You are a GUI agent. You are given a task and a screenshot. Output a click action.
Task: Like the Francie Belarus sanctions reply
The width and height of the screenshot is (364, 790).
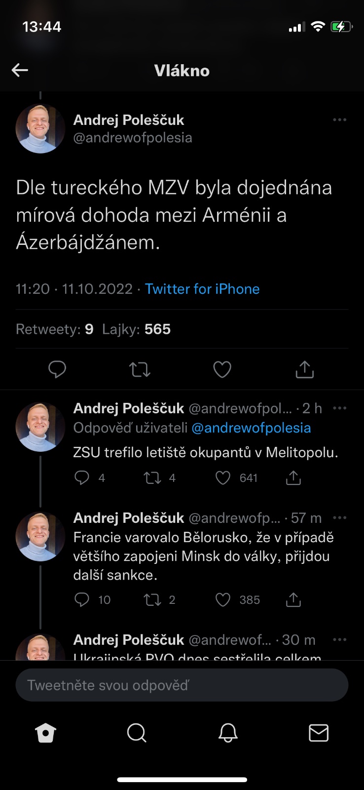tap(223, 599)
